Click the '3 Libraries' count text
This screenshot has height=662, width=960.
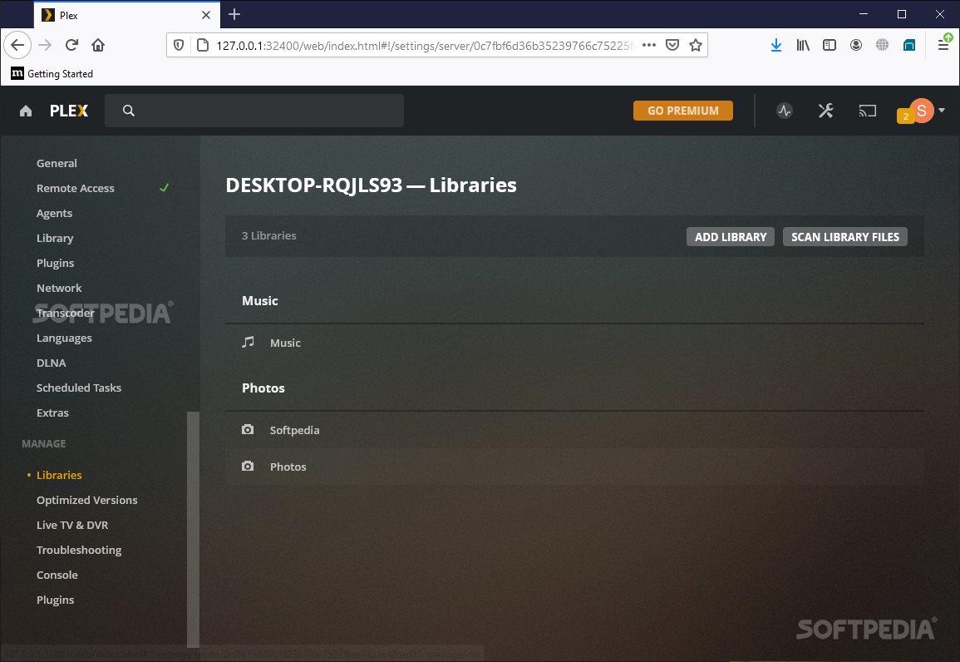[268, 235]
